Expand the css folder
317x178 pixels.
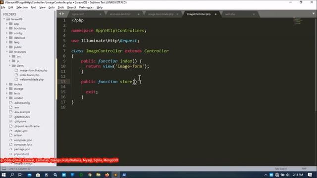pos(9,56)
